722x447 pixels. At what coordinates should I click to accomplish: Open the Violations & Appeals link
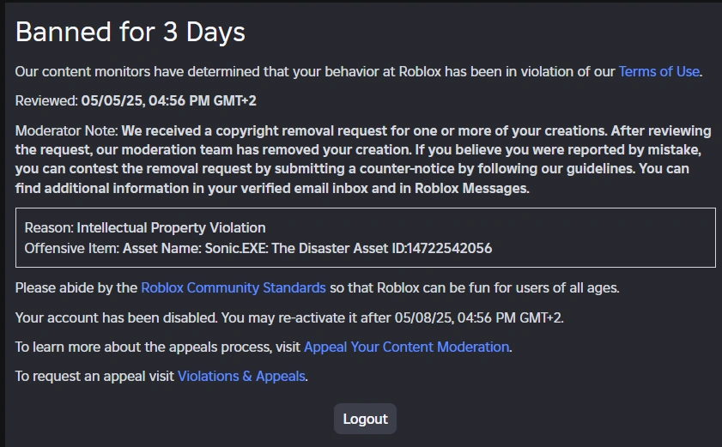tap(241, 376)
